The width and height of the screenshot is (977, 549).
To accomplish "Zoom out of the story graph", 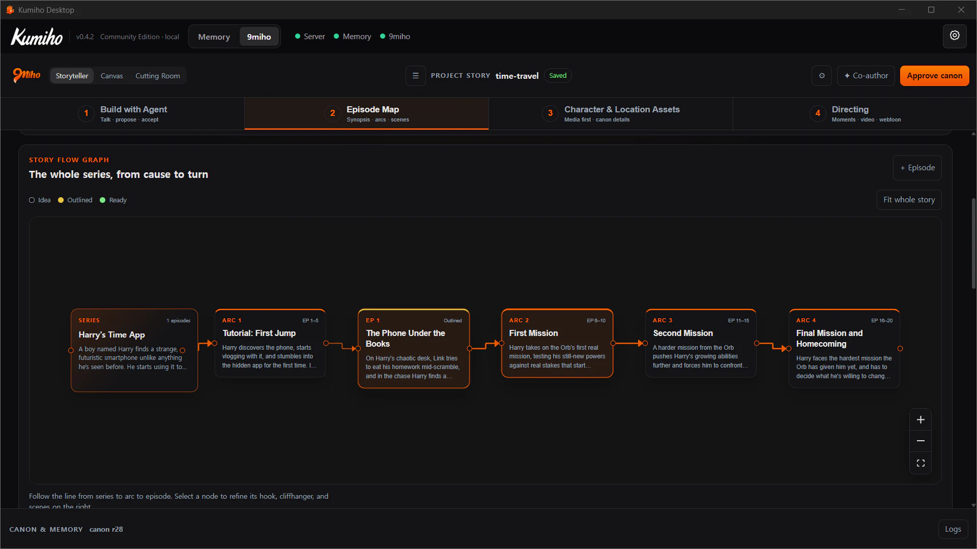I will click(921, 441).
